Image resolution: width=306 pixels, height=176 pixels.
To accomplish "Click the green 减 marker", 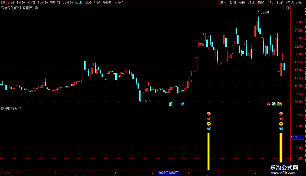I will click(x=274, y=104).
